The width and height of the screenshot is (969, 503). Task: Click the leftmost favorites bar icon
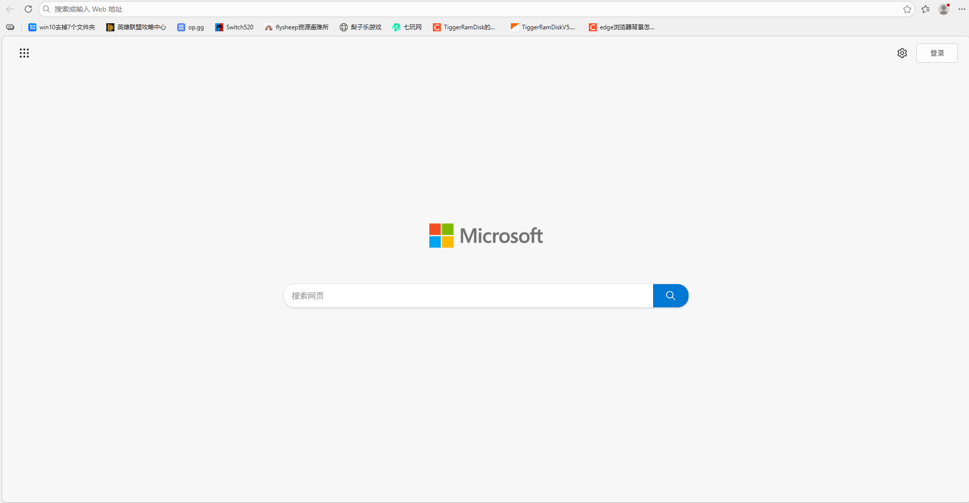(x=10, y=27)
